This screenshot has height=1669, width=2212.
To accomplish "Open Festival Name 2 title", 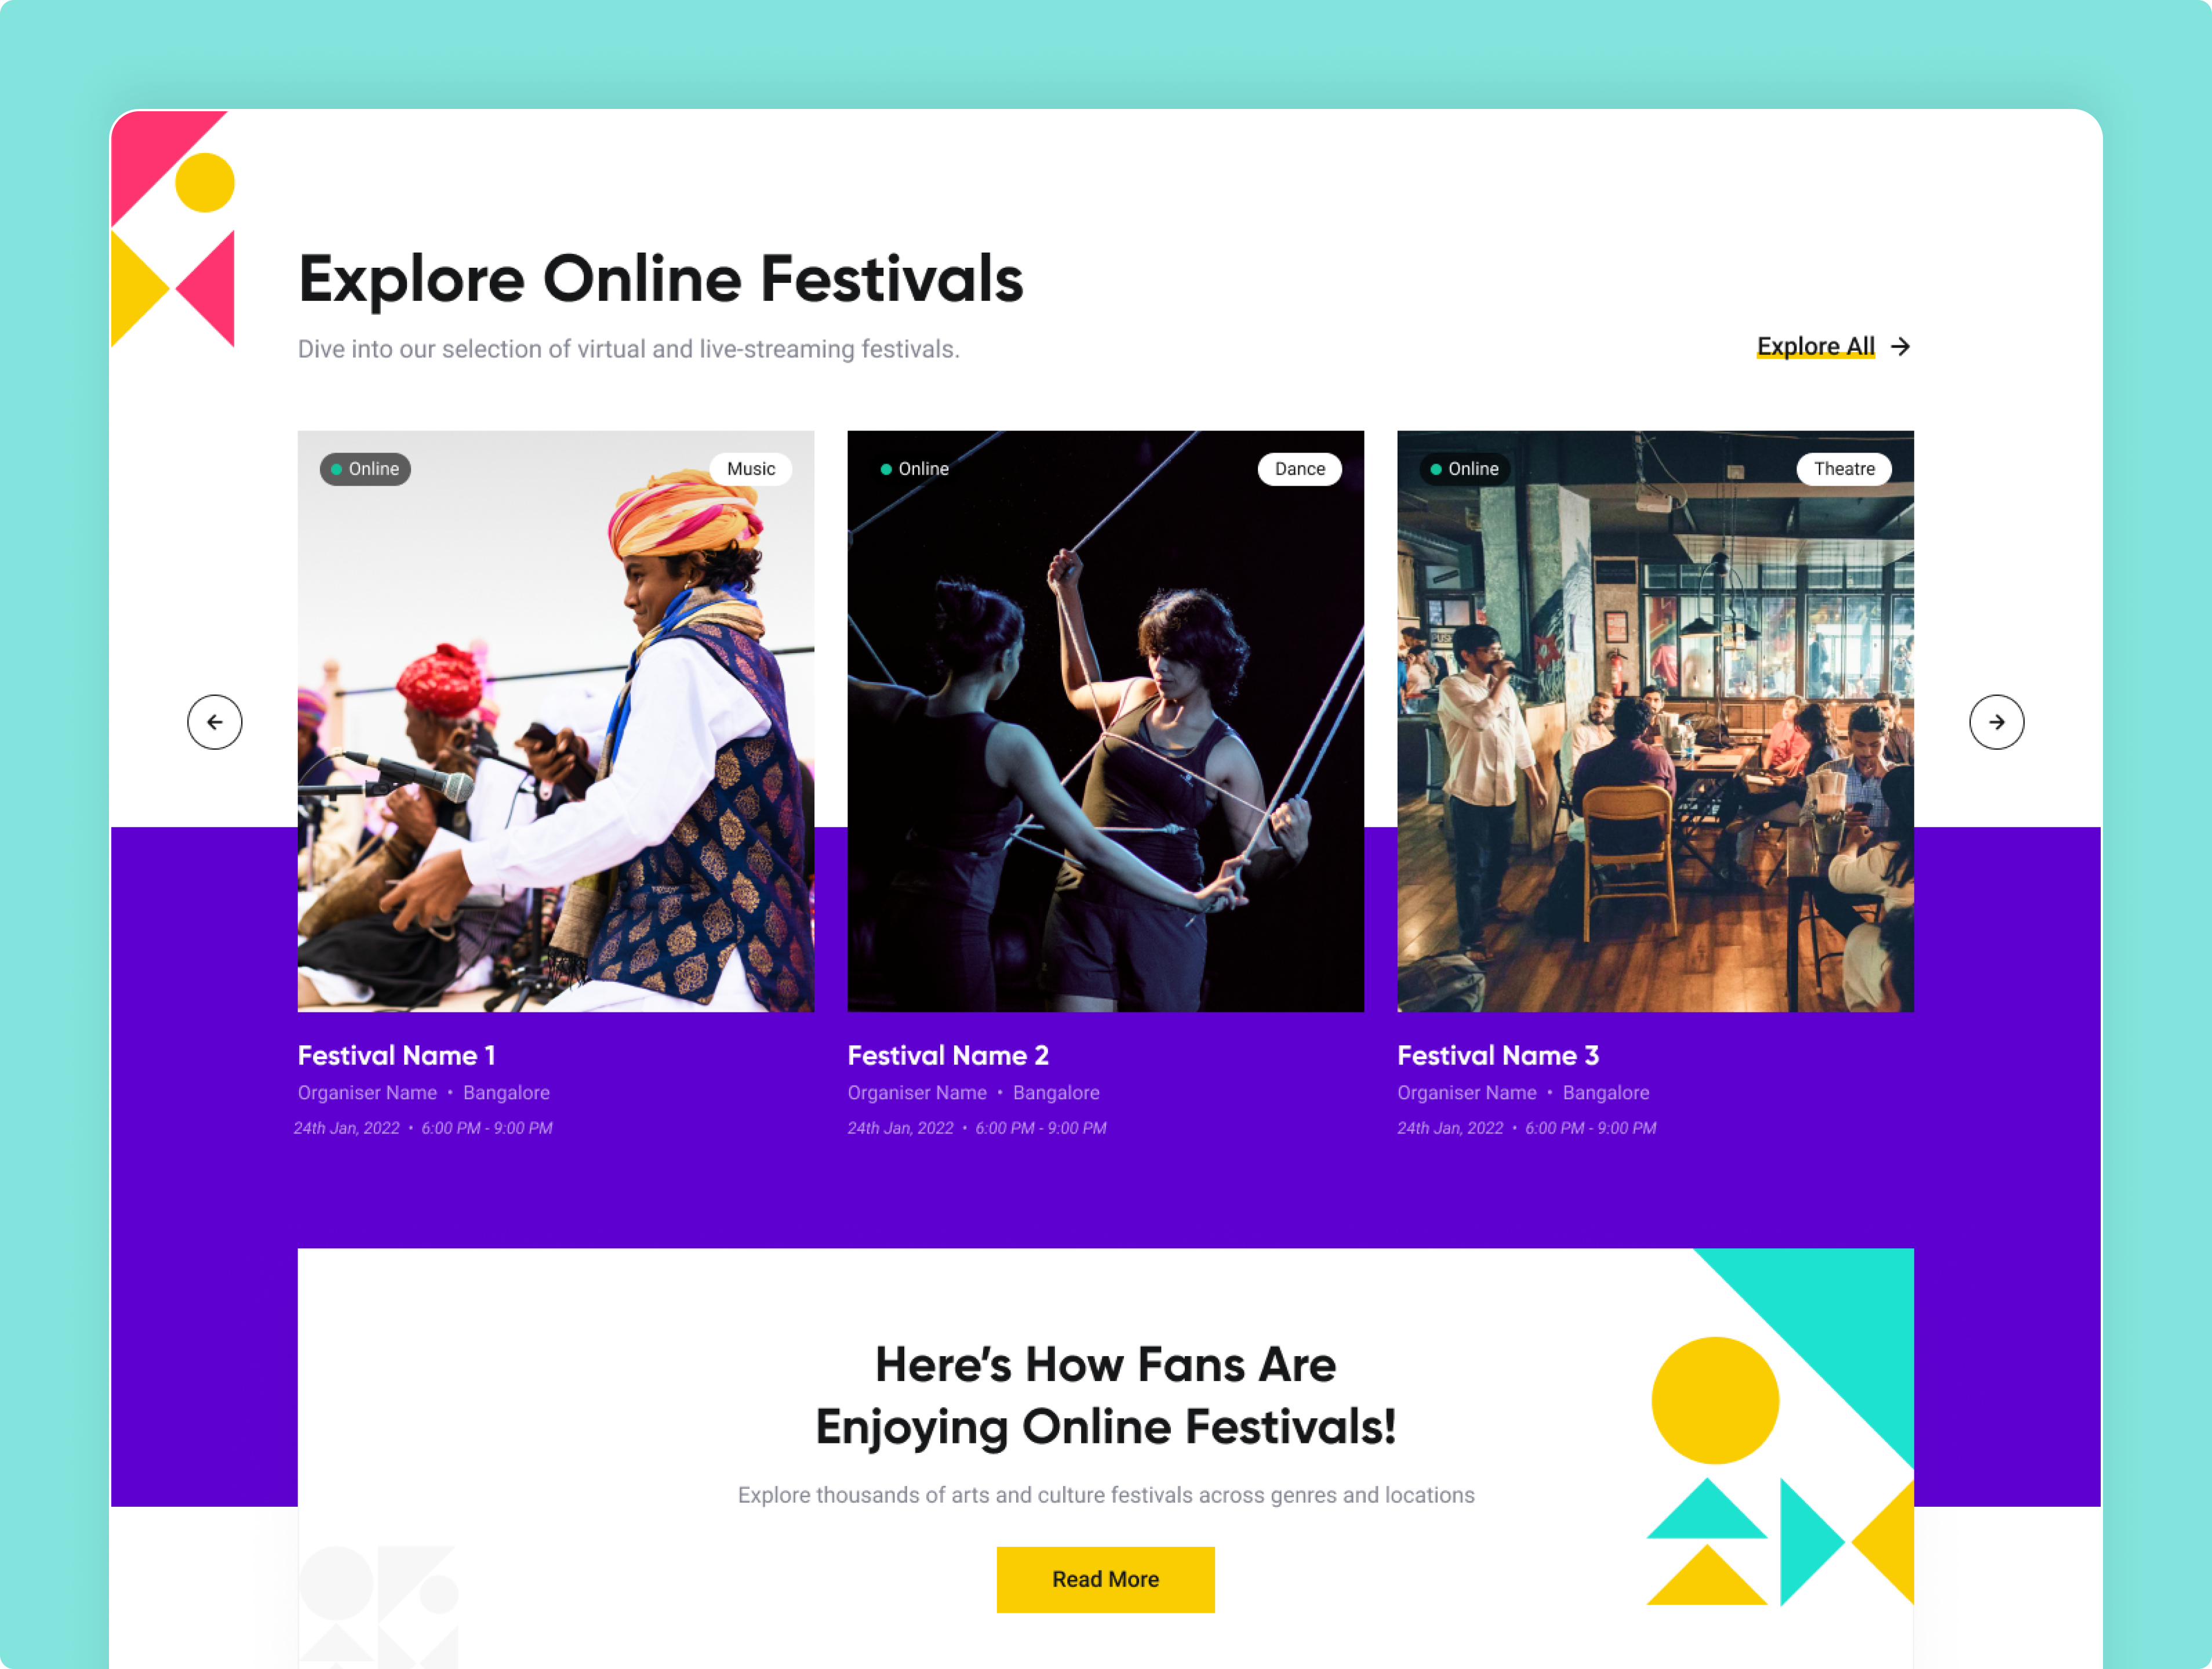I will (x=948, y=1055).
